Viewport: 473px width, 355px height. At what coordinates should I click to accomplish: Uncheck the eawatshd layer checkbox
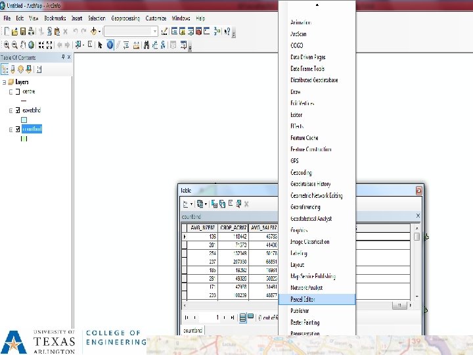(18, 110)
